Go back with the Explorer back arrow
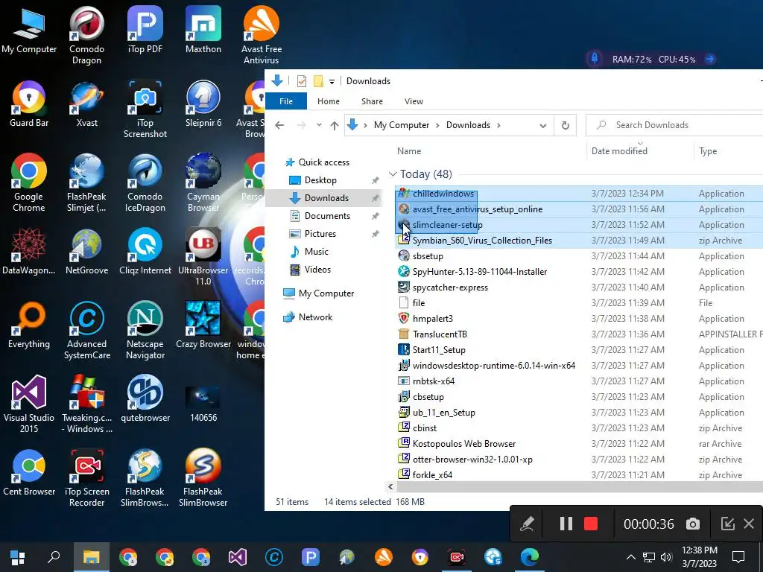763x572 pixels. (x=279, y=125)
